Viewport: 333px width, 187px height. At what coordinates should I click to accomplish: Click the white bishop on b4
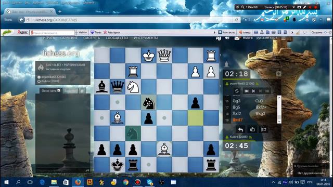point(118,118)
